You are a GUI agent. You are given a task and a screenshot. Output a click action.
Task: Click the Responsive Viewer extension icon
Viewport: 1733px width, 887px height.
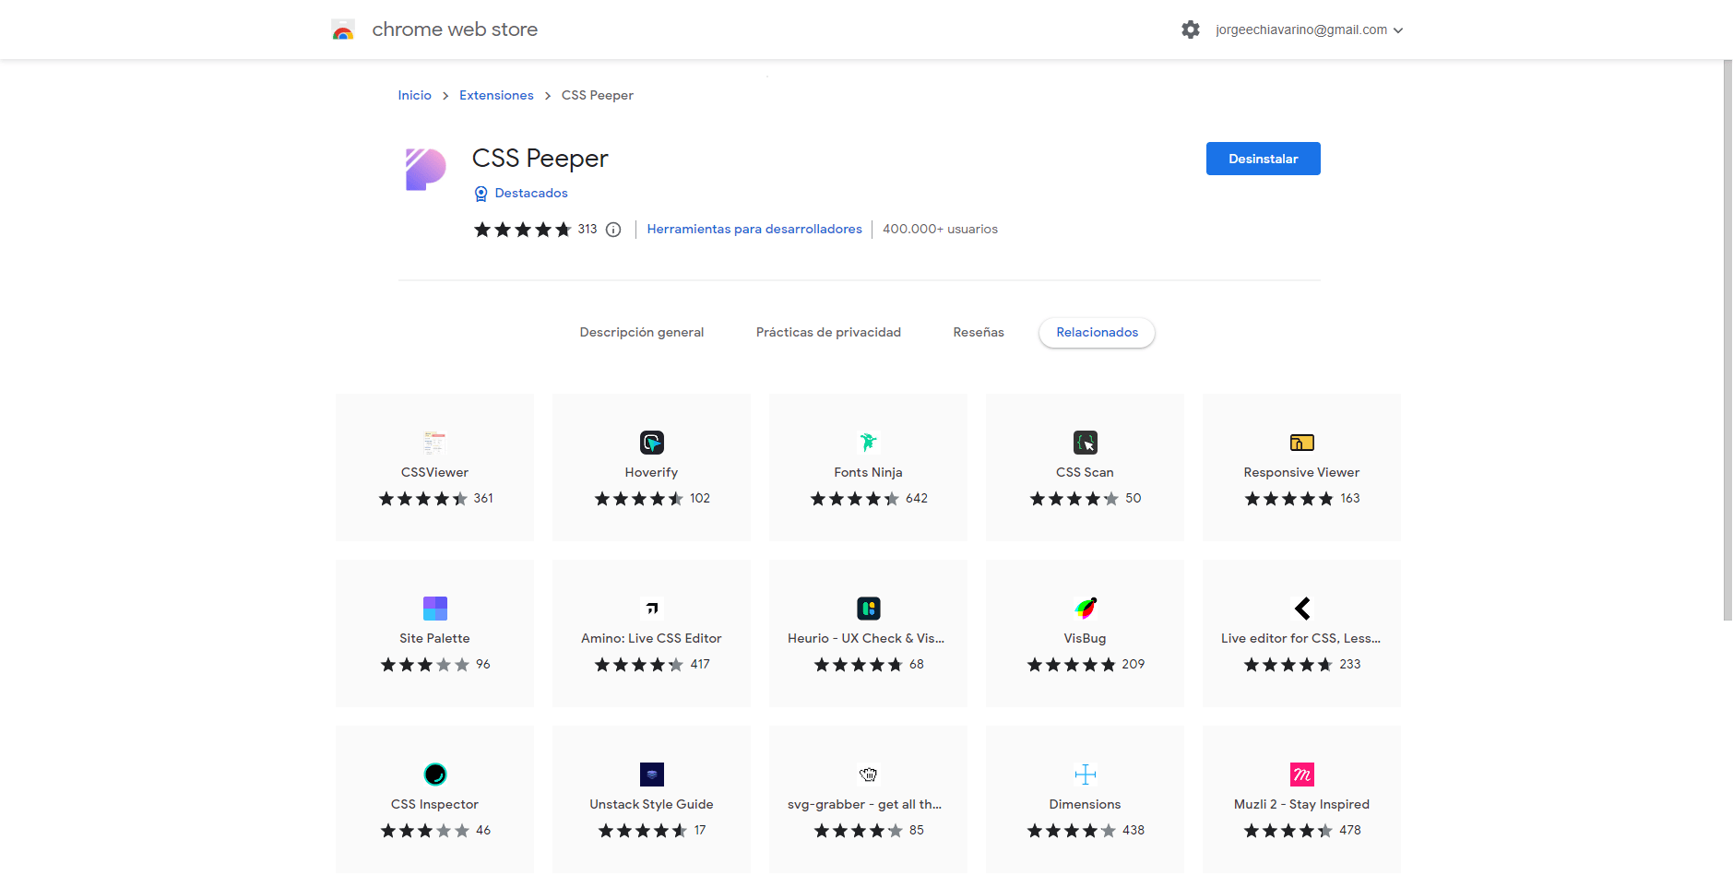(1301, 443)
